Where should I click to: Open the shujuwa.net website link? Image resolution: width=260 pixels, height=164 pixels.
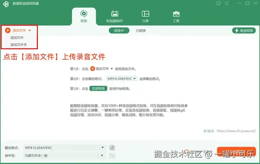(x=236, y=131)
